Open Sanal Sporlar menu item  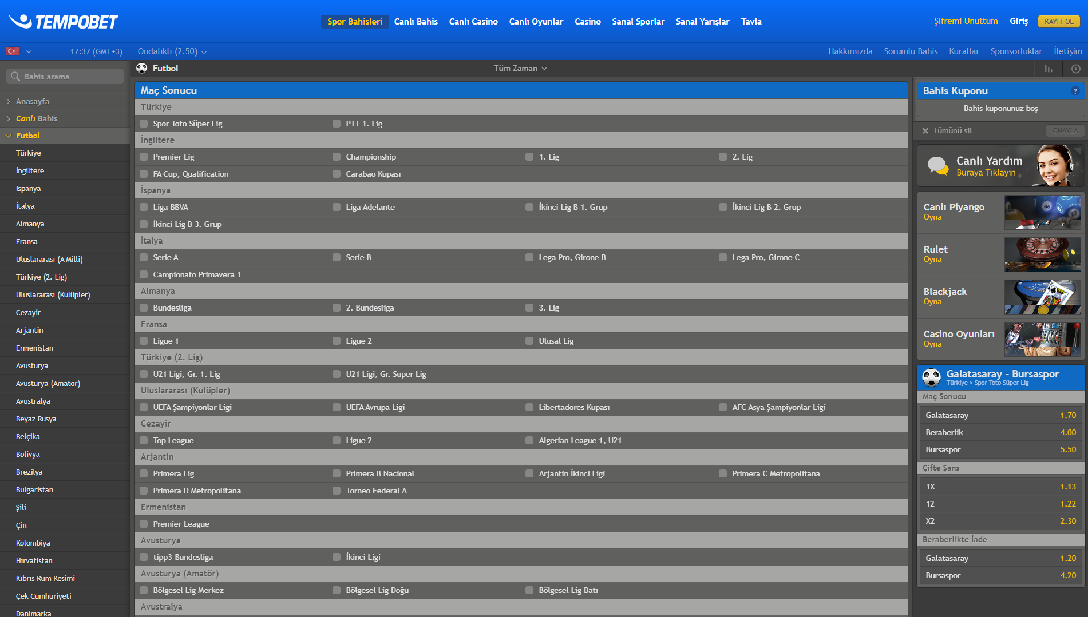click(x=638, y=22)
